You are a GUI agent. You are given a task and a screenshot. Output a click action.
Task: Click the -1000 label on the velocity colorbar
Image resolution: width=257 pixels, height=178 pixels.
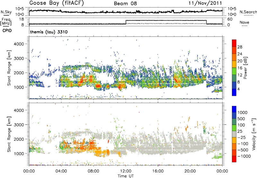(244, 156)
